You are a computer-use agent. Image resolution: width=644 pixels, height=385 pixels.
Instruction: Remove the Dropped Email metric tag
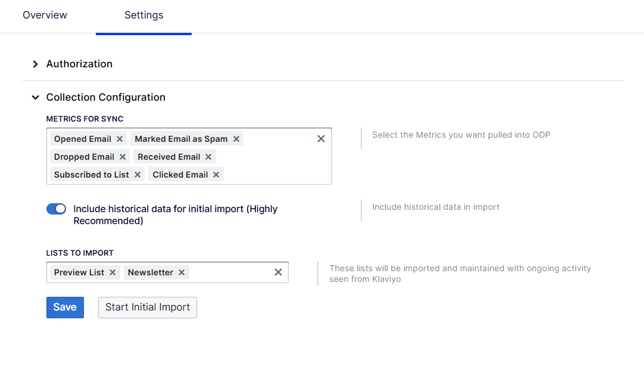click(x=123, y=157)
